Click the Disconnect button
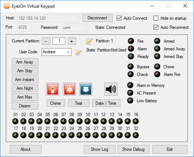Screen dimensions: 194x157 pos(97,18)
